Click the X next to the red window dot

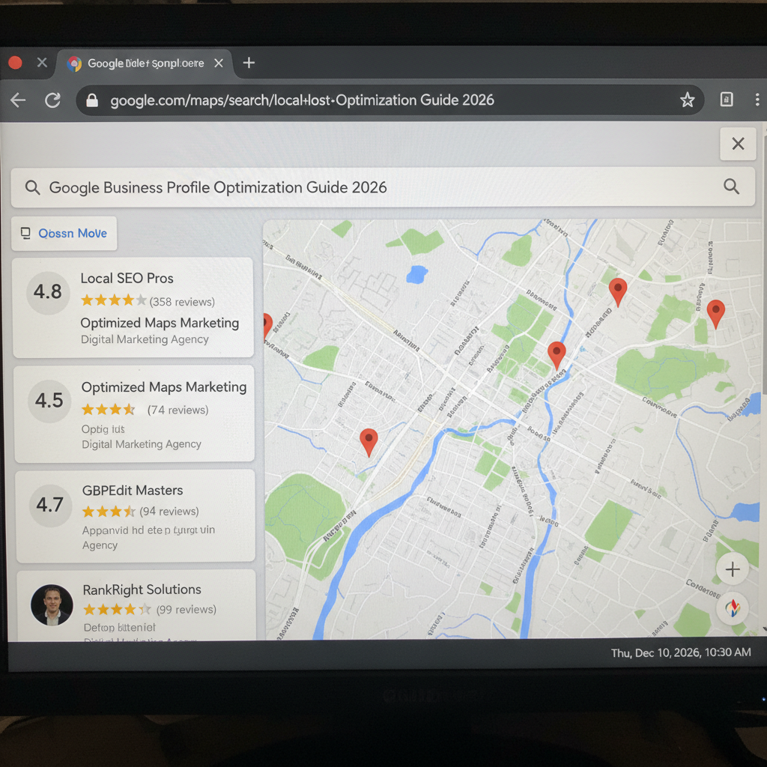click(42, 63)
